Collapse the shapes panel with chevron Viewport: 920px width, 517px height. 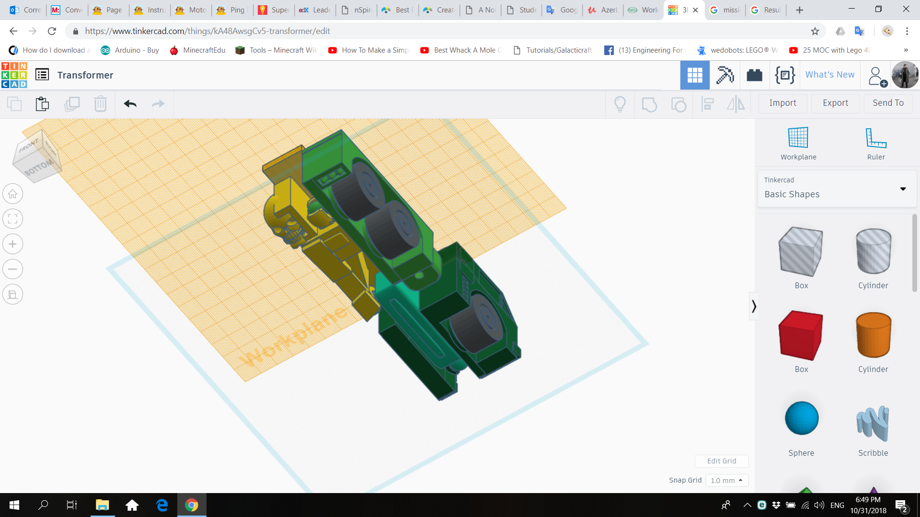(754, 306)
